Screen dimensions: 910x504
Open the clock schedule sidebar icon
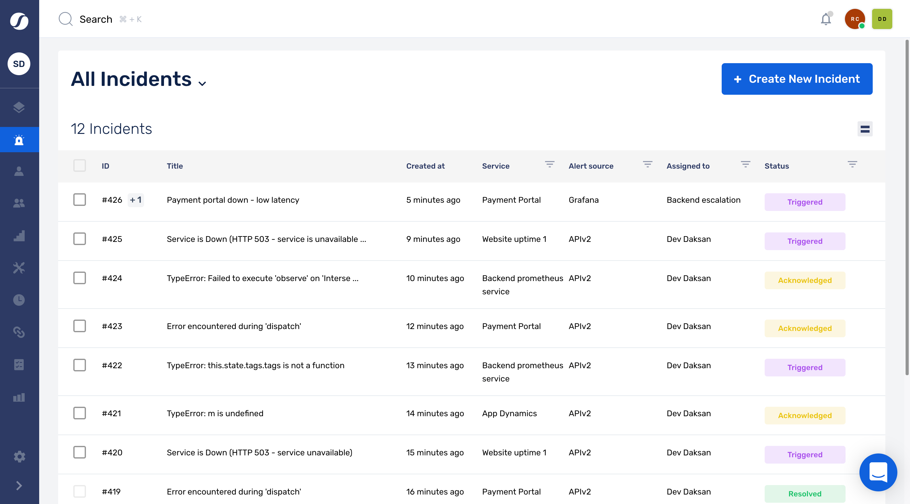pyautogui.click(x=19, y=300)
